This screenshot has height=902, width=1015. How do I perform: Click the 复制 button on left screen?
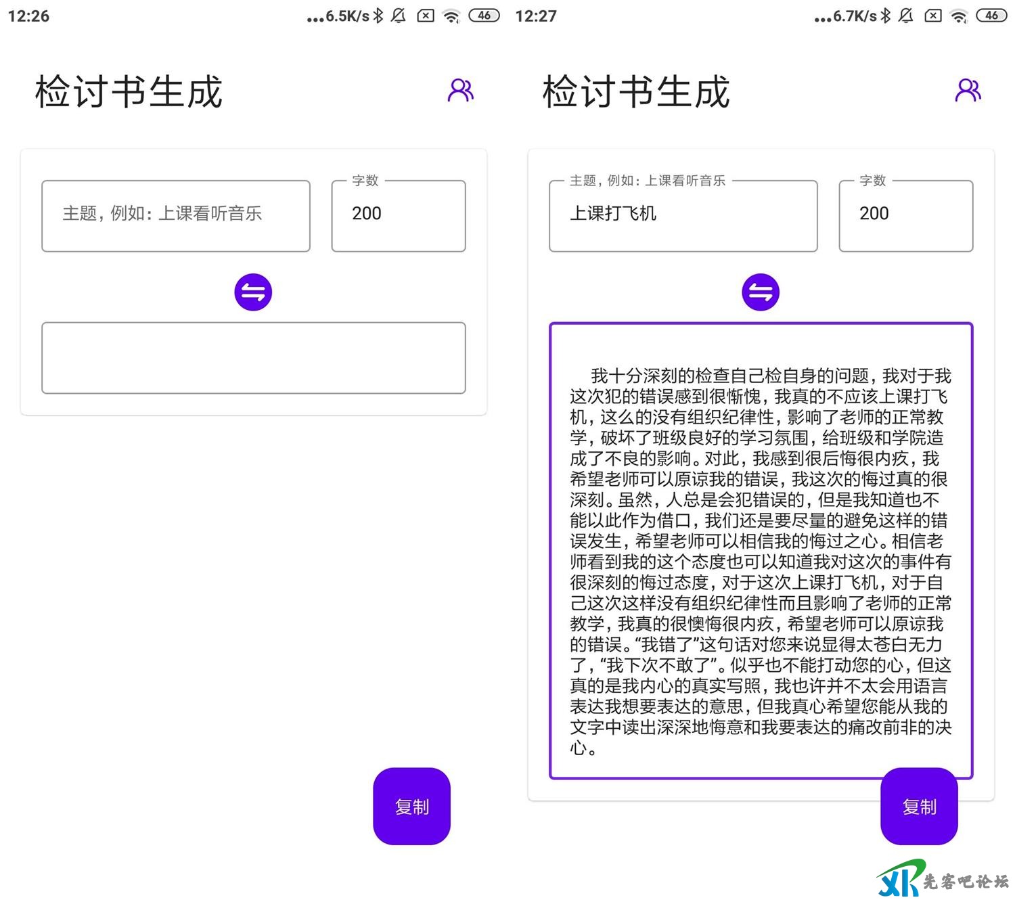pyautogui.click(x=411, y=806)
